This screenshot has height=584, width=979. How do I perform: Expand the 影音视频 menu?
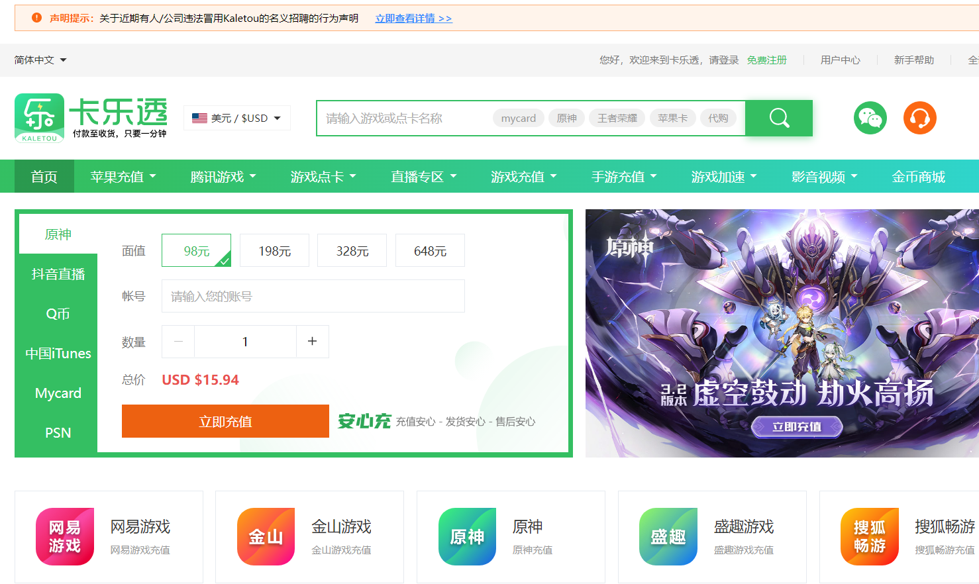click(x=825, y=177)
